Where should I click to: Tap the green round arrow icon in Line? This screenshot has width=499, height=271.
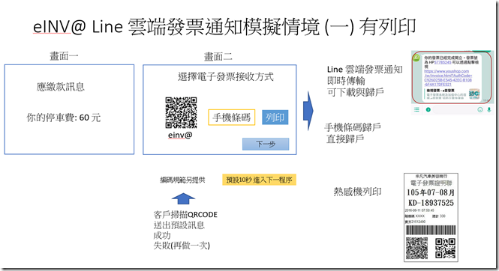pos(428,109)
